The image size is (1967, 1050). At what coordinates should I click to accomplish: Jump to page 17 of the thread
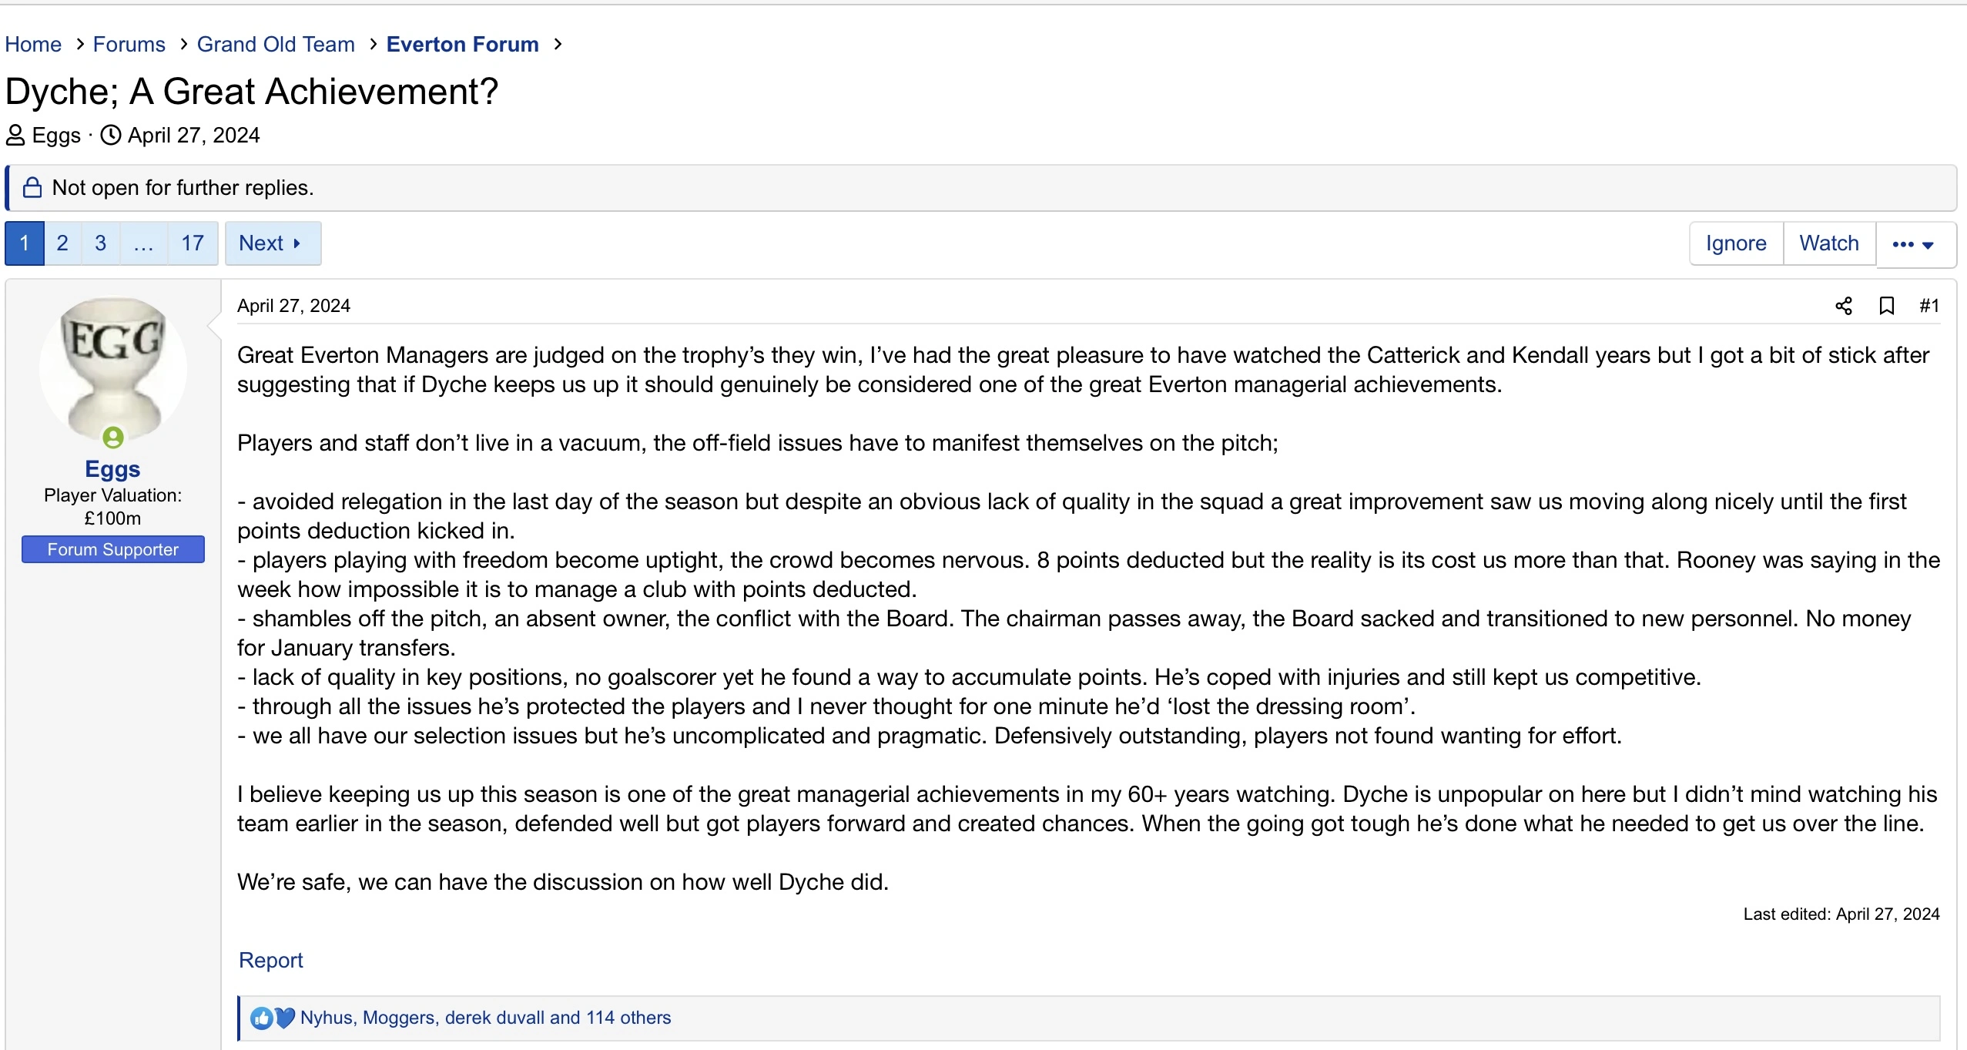[193, 243]
